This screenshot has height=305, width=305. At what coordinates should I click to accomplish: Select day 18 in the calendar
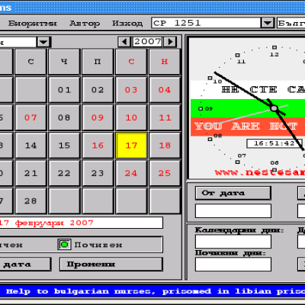pyautogui.click(x=165, y=146)
